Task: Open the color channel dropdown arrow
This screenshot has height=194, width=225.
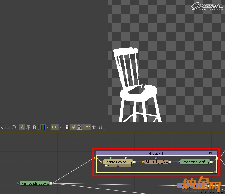Action: click(x=47, y=128)
